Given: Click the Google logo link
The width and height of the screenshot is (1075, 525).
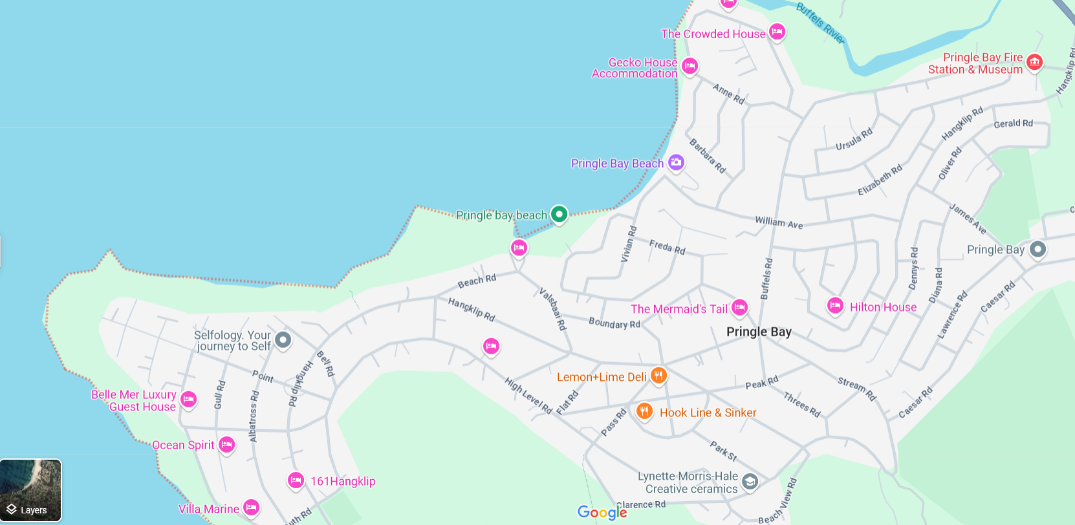Looking at the screenshot, I should (x=602, y=513).
